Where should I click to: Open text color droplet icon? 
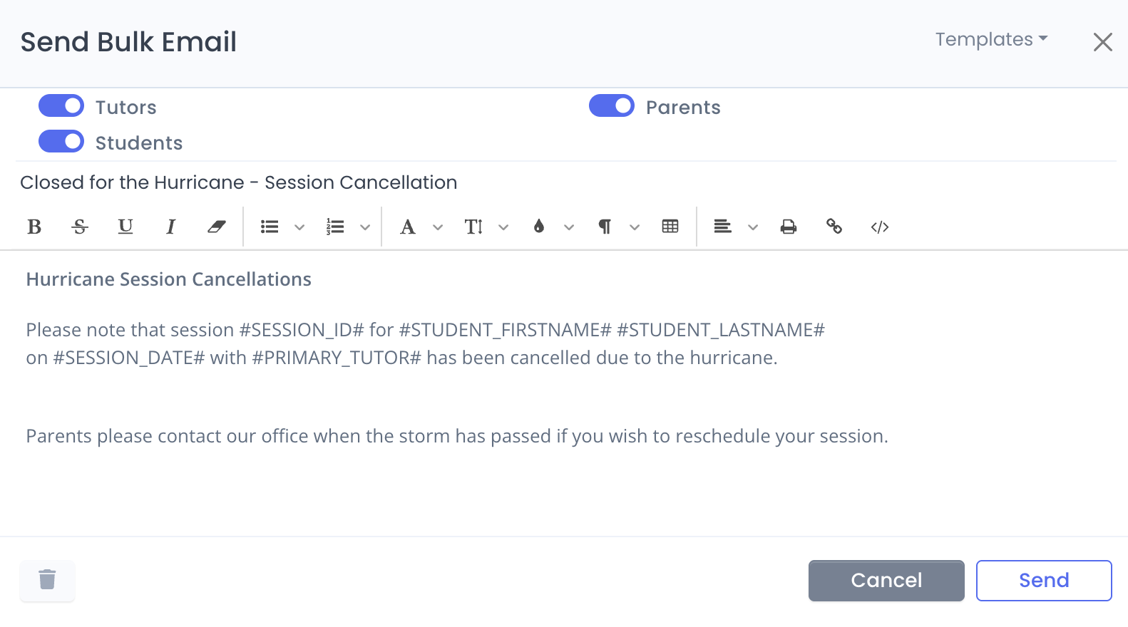539,227
